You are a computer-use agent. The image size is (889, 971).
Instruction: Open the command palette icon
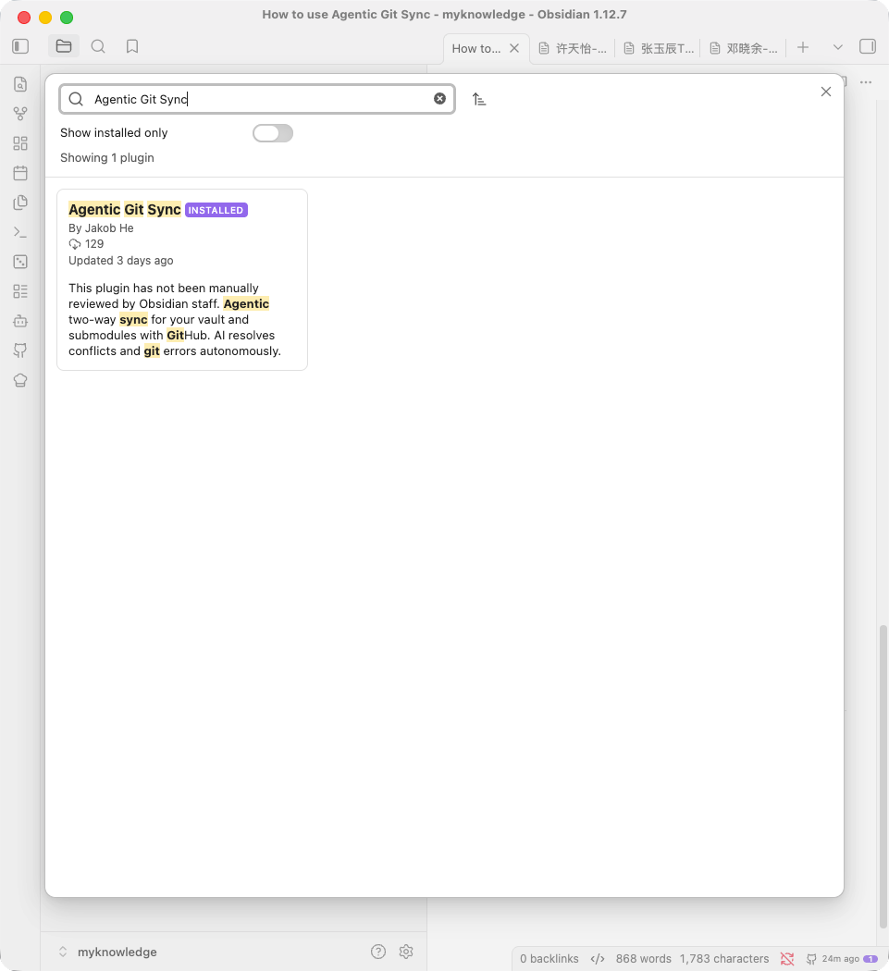pos(20,232)
